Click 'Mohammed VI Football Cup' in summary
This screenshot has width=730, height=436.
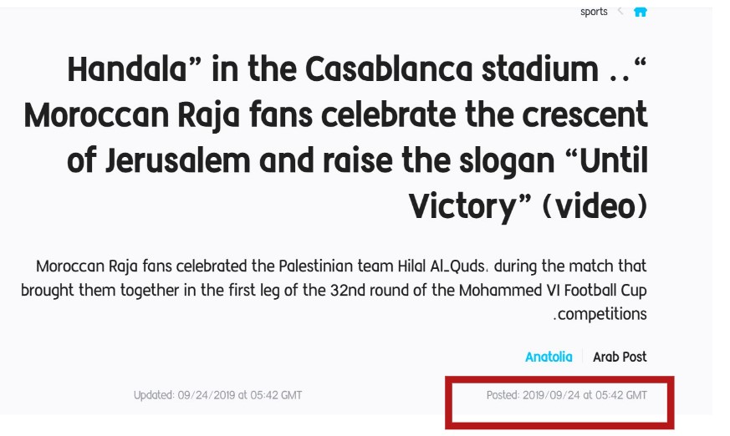click(563, 291)
